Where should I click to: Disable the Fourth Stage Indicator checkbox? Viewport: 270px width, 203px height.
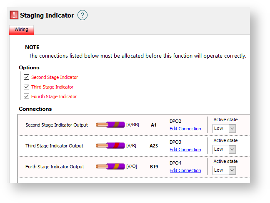point(27,96)
